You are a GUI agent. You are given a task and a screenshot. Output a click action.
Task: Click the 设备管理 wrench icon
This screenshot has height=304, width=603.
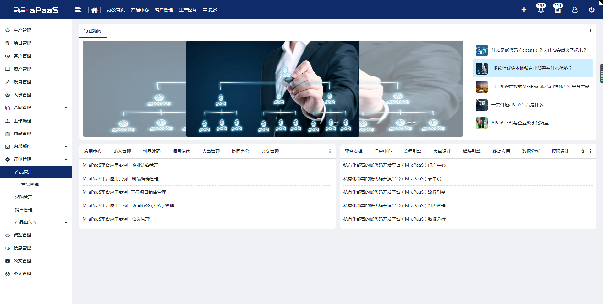tap(8, 82)
